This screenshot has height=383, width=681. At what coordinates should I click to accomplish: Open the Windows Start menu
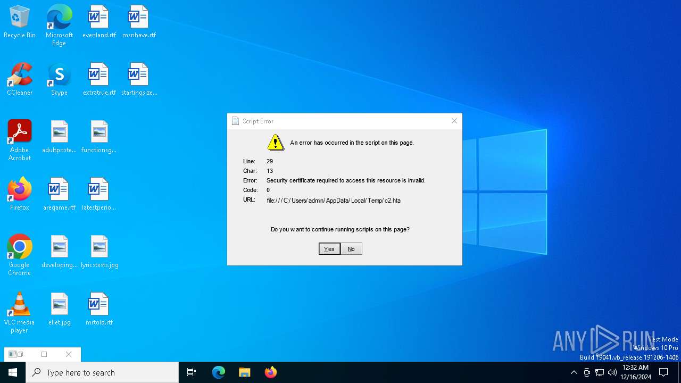(13, 372)
